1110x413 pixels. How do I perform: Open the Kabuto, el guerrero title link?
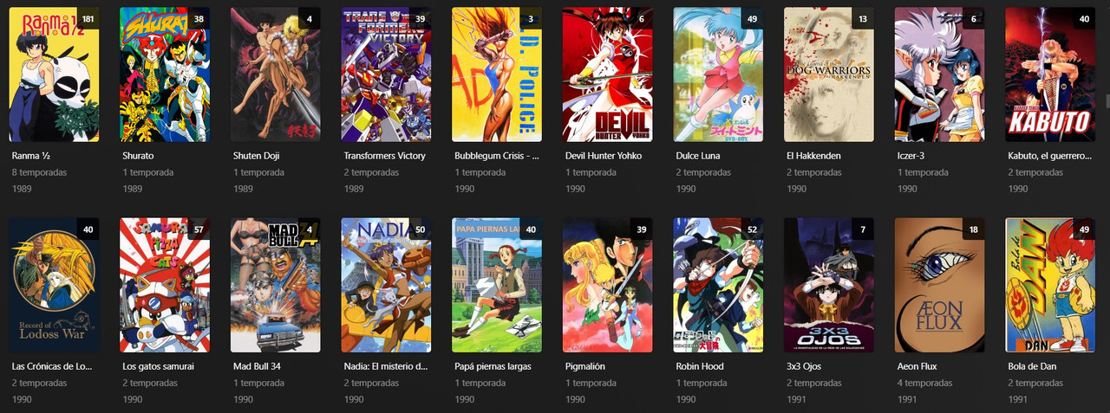(1049, 156)
